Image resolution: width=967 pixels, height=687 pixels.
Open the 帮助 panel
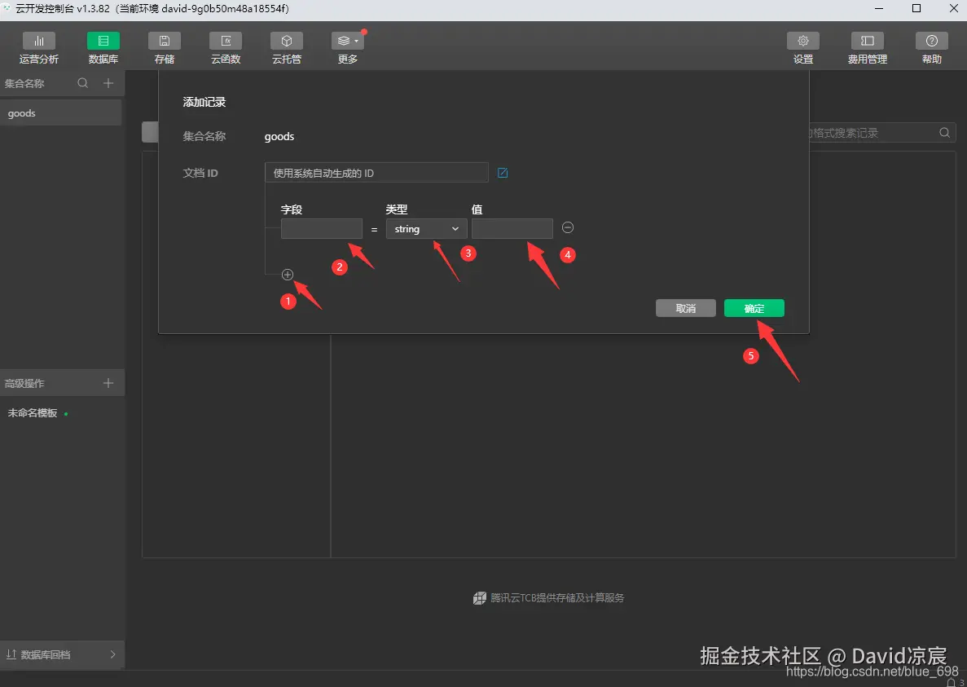(931, 46)
